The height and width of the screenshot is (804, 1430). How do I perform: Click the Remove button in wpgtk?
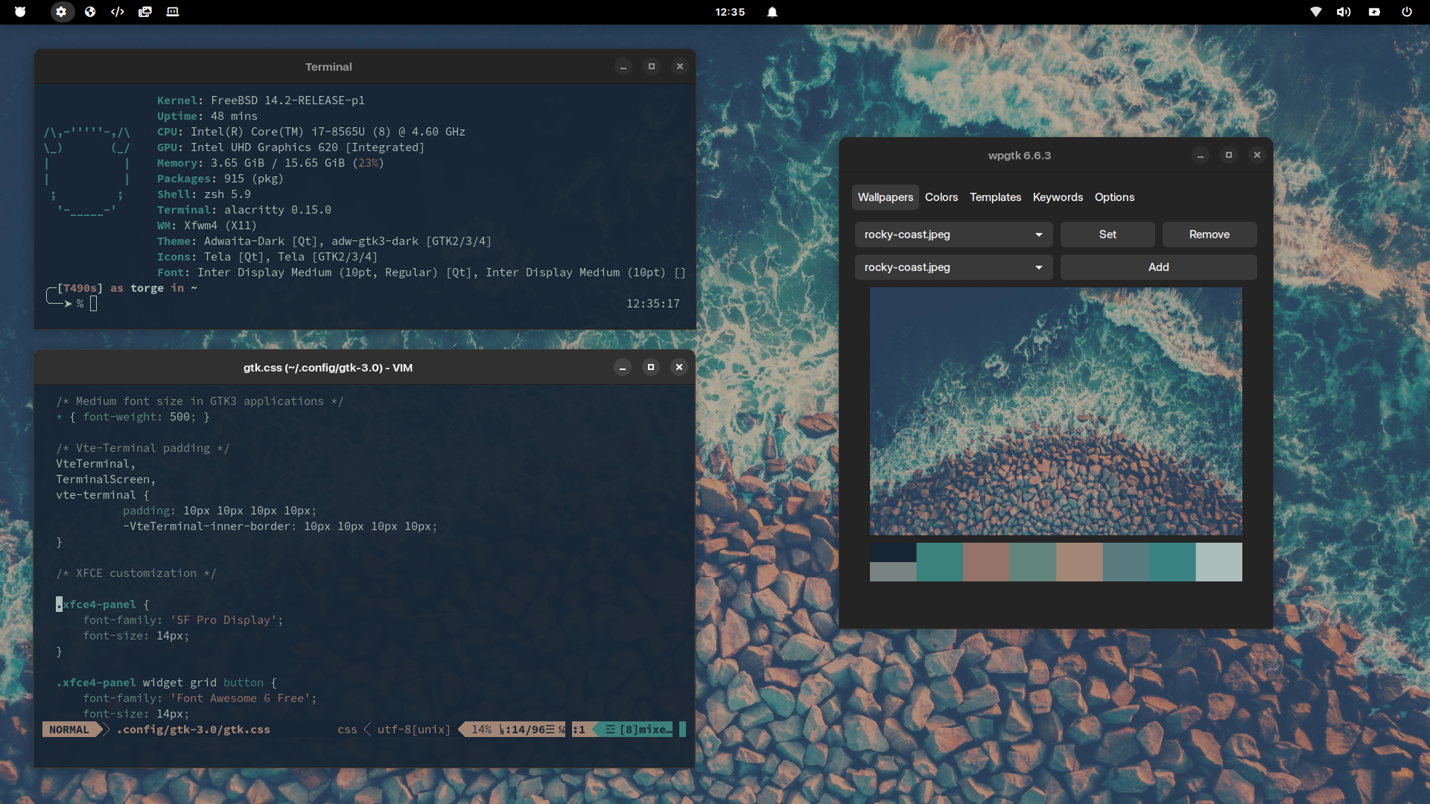click(x=1209, y=234)
